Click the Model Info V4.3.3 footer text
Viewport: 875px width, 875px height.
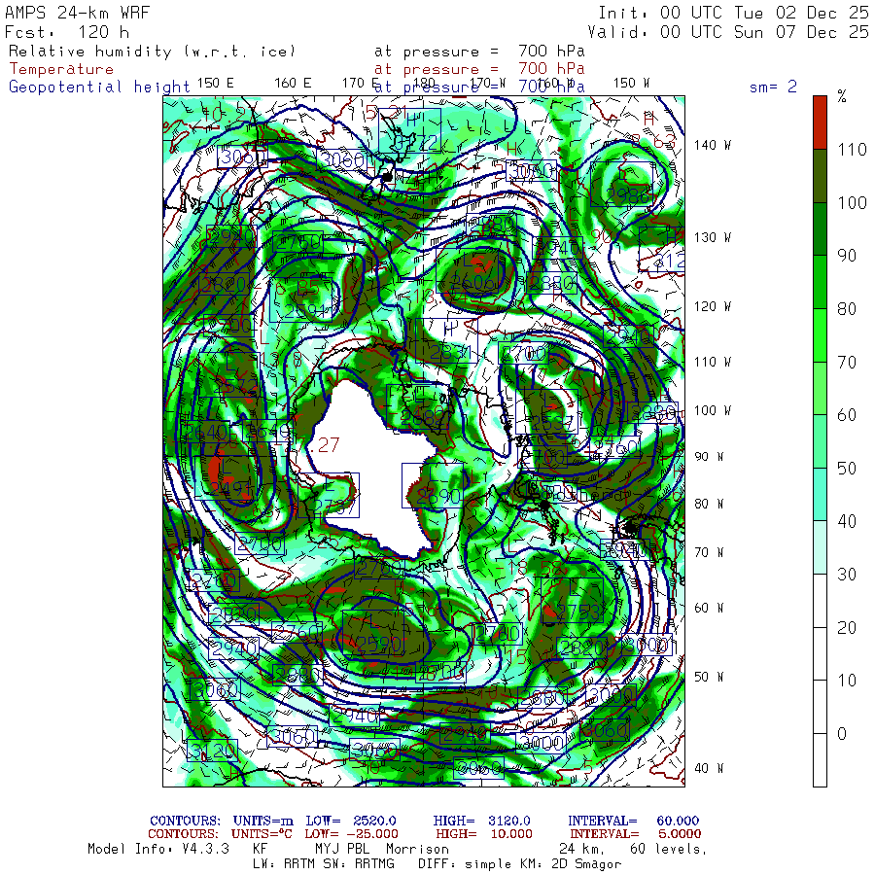click(157, 849)
